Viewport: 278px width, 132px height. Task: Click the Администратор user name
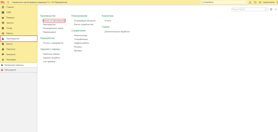(269, 2)
